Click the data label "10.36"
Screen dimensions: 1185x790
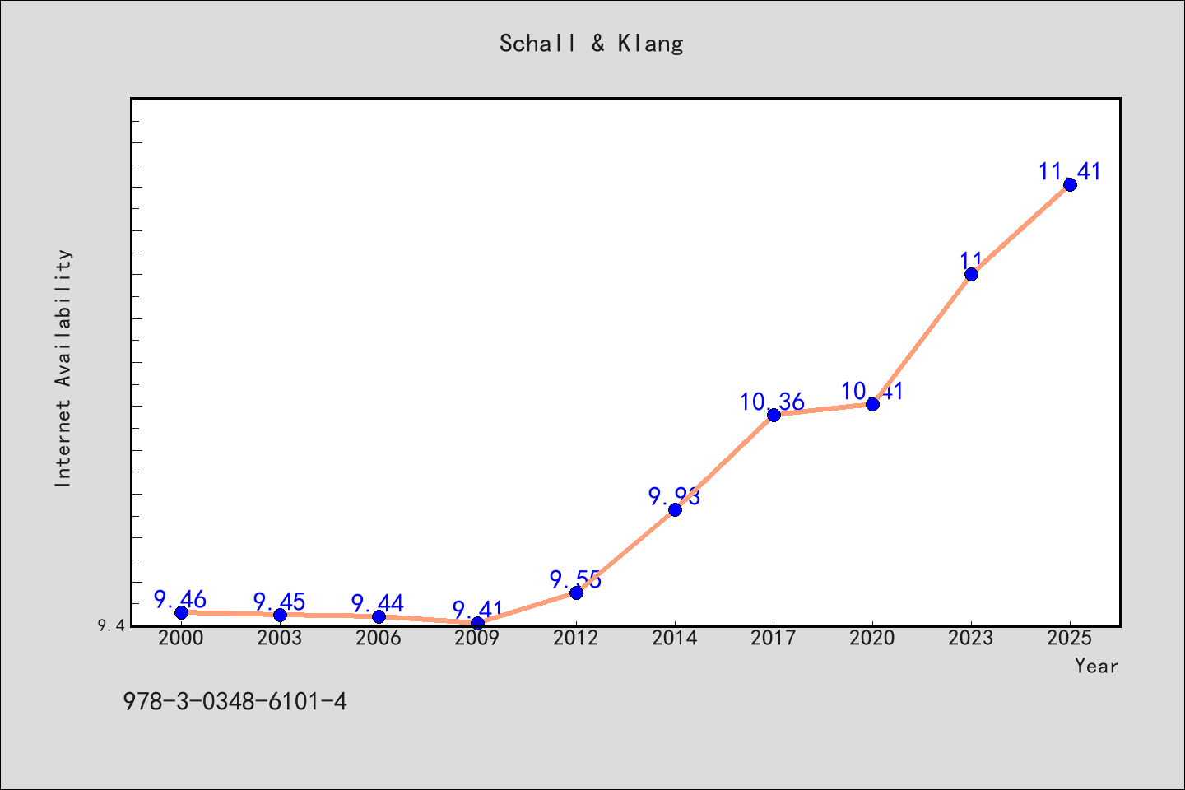(x=772, y=402)
